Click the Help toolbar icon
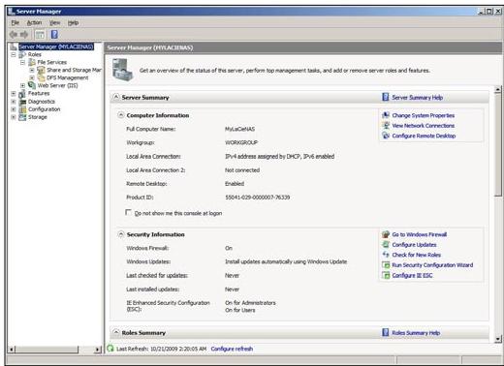Image resolution: width=504 pixels, height=366 pixels. pyautogui.click(x=54, y=34)
